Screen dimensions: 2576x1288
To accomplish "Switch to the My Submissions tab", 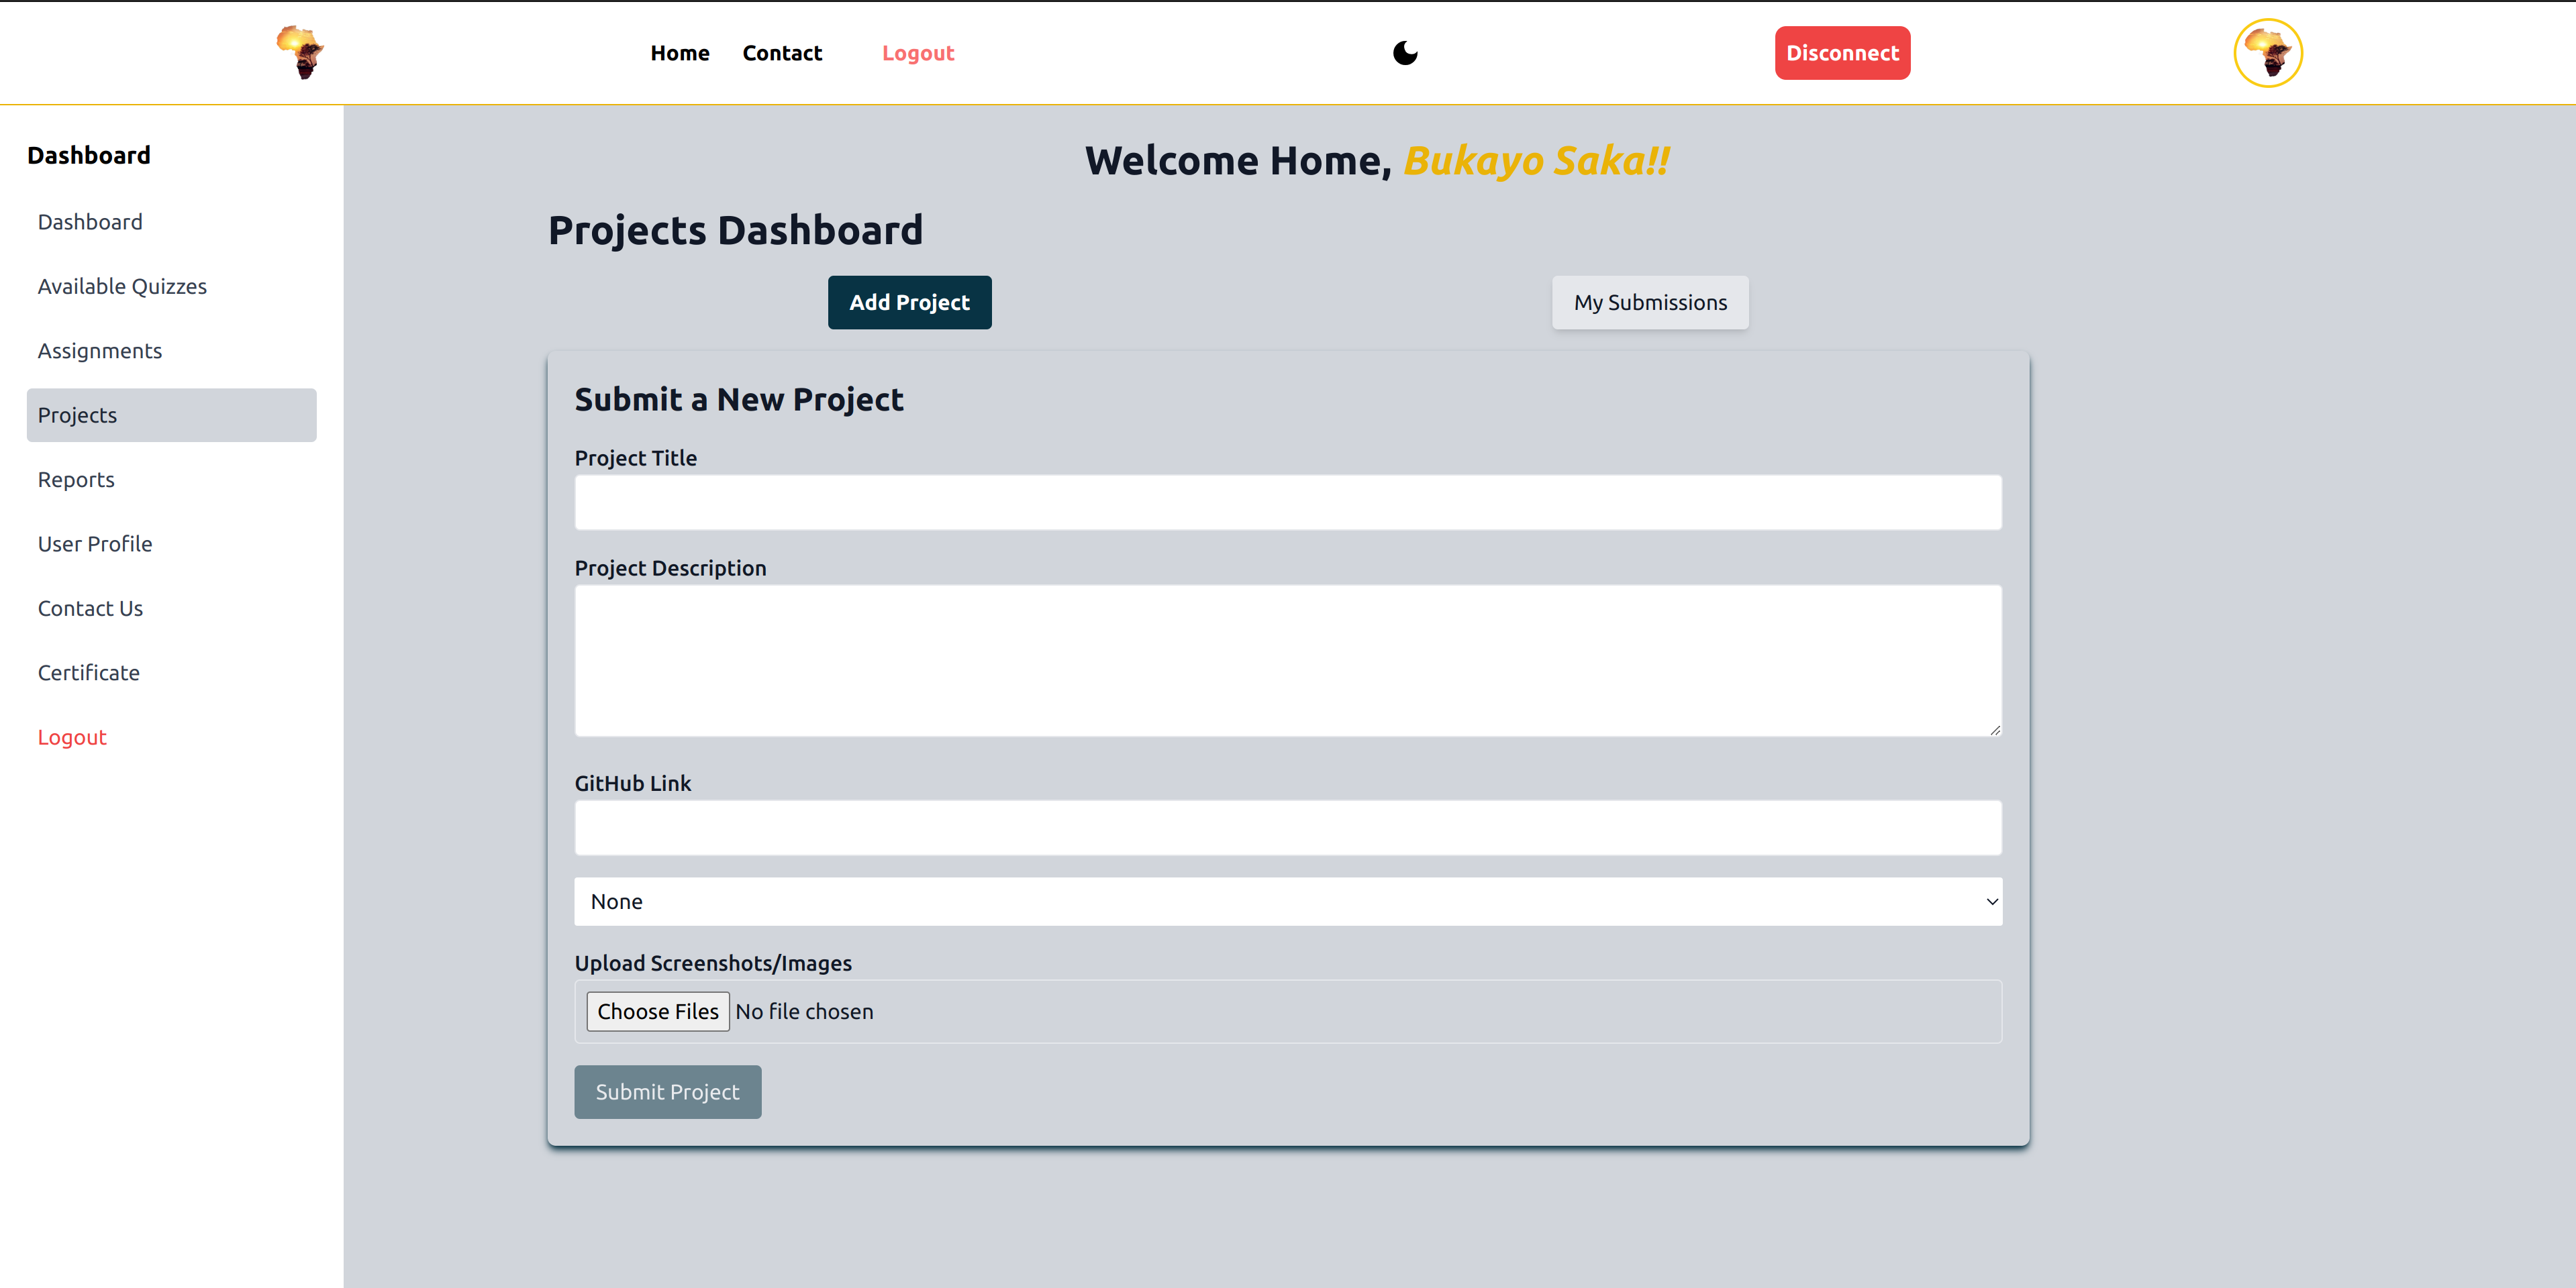I will [x=1649, y=303].
